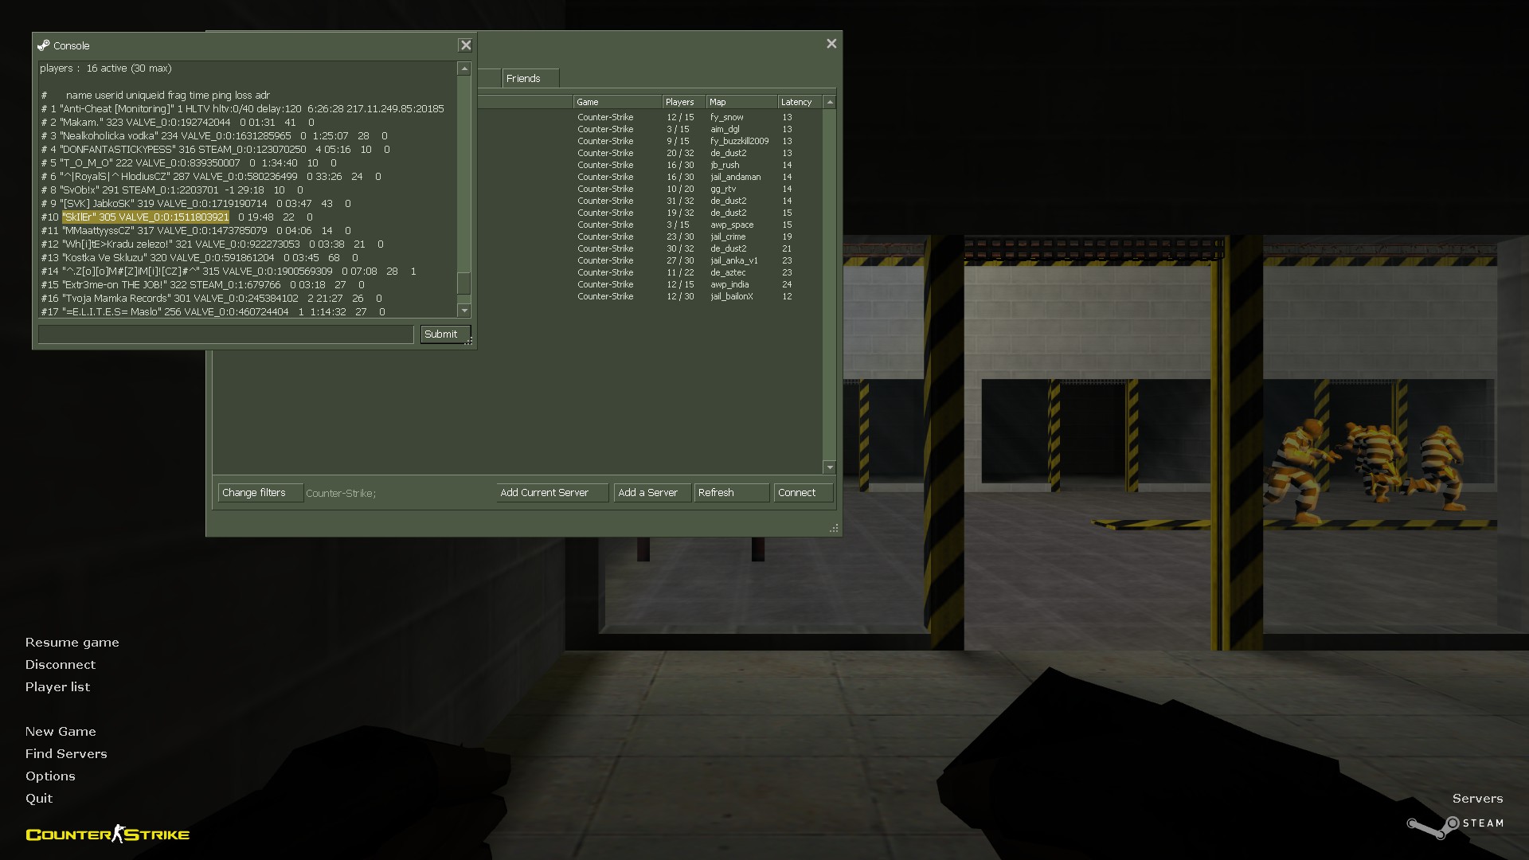Sort servers by Players column

tap(684, 102)
